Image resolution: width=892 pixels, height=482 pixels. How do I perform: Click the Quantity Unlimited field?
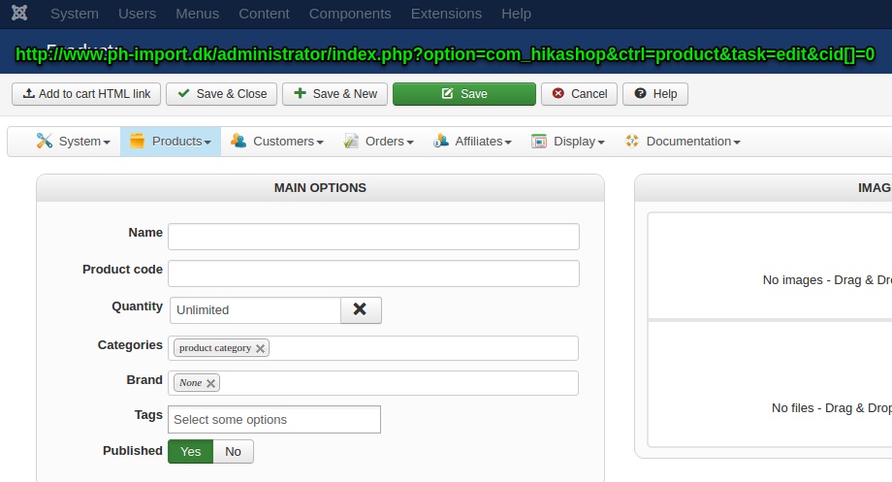pyautogui.click(x=255, y=310)
